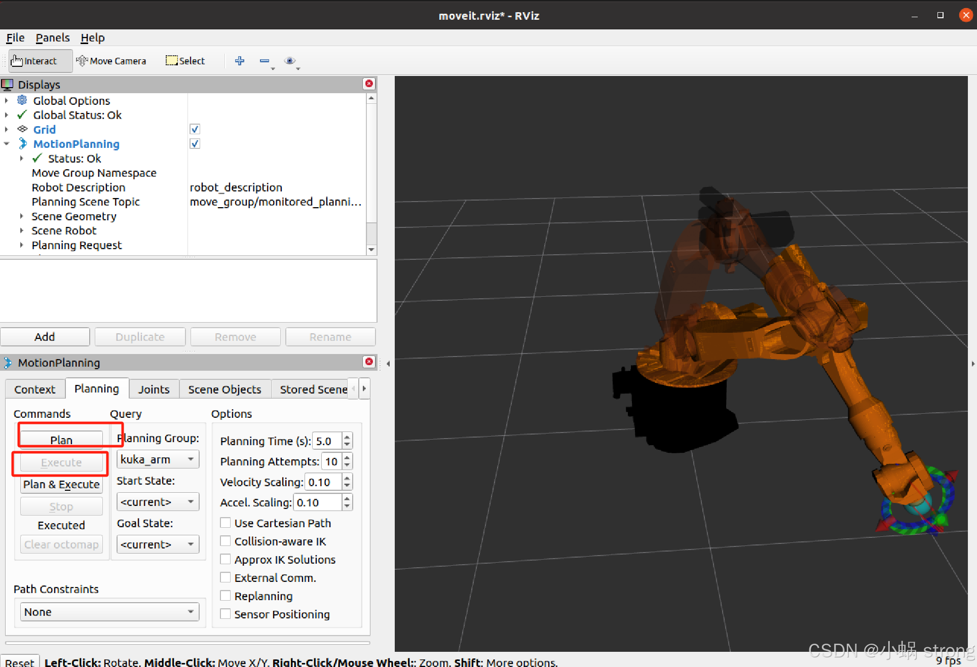
Task: Uncheck the Grid display checkbox
Action: click(195, 129)
